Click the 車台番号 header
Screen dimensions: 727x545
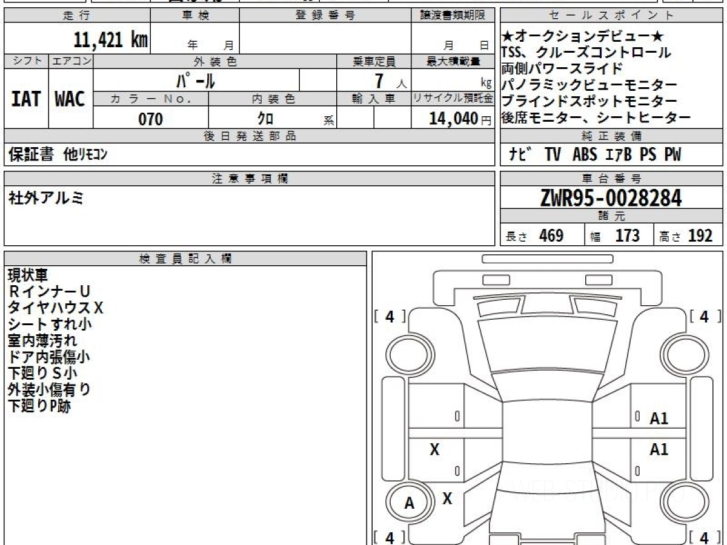(612, 179)
